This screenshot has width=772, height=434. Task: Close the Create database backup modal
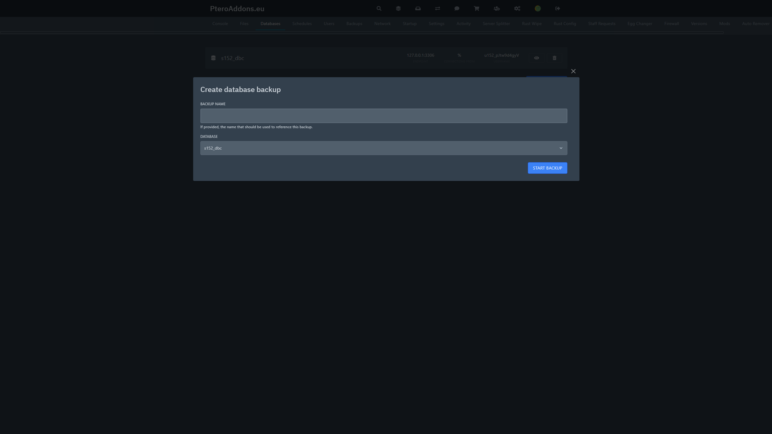click(573, 71)
